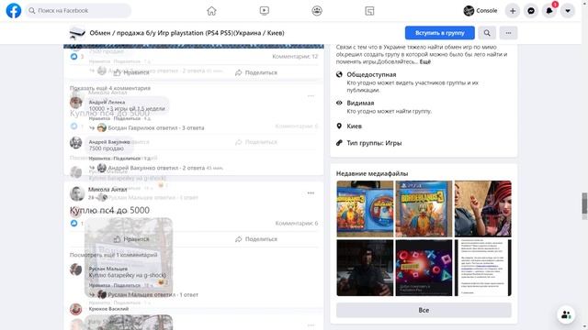
Task: Open Комментарии: 6 on the Куплю пс4 post
Action: pyautogui.click(x=296, y=224)
